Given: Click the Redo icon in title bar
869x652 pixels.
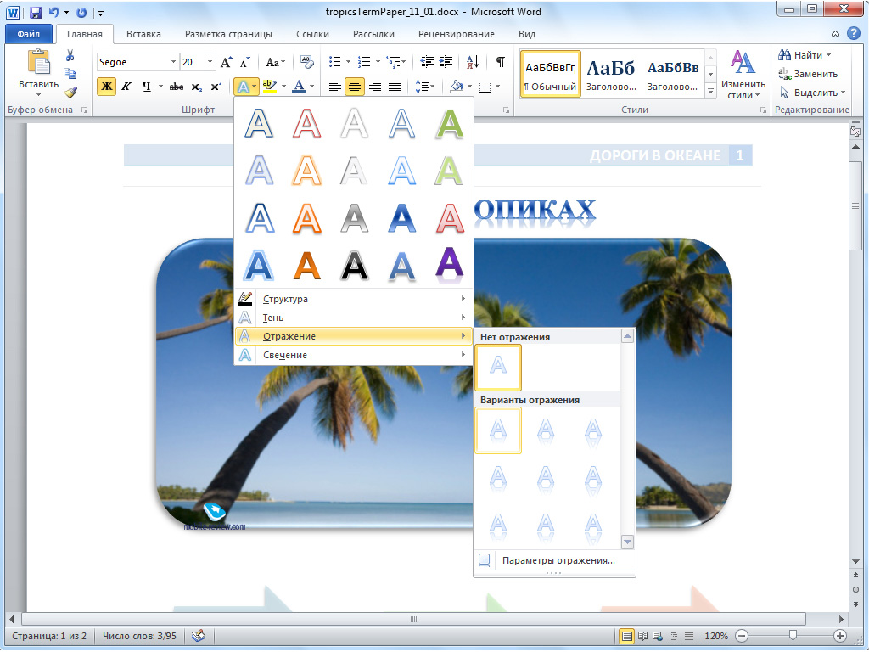Looking at the screenshot, I should 81,12.
